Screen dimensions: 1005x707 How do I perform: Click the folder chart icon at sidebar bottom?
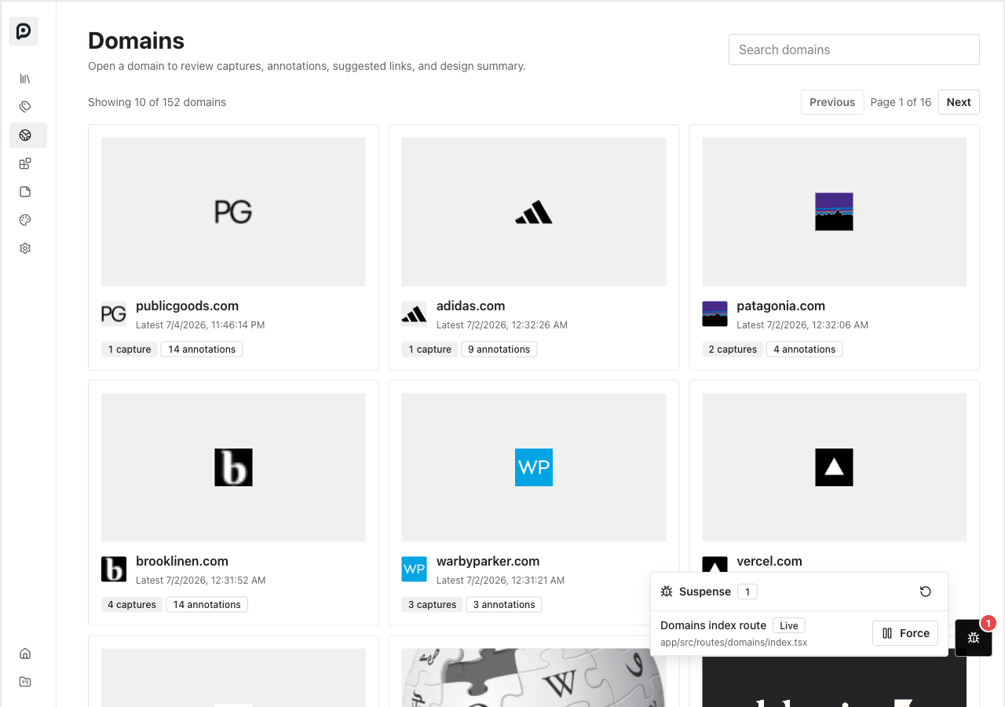(x=25, y=682)
